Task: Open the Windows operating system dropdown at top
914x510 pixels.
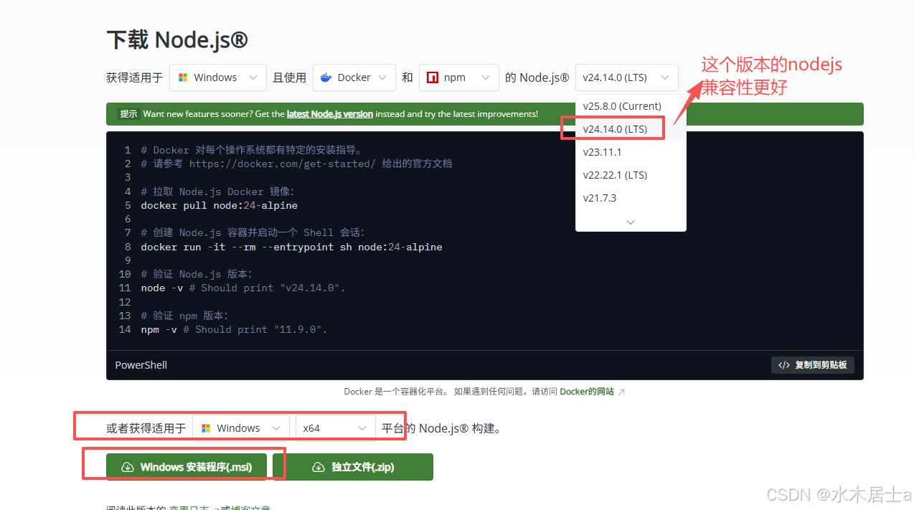Action: pyautogui.click(x=217, y=77)
